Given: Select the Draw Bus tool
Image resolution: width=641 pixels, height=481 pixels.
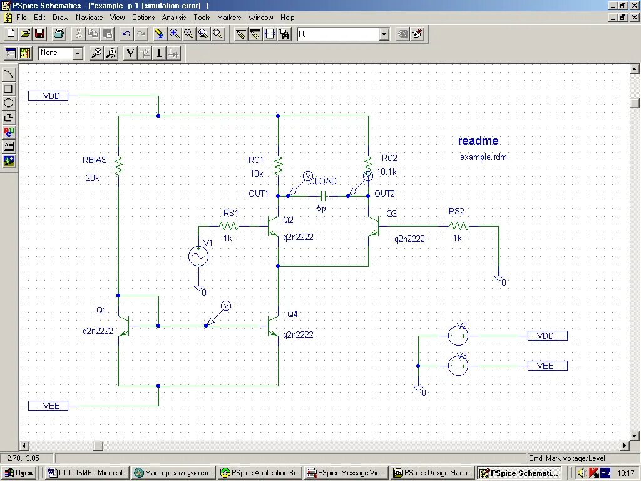Looking at the screenshot, I should pos(255,34).
